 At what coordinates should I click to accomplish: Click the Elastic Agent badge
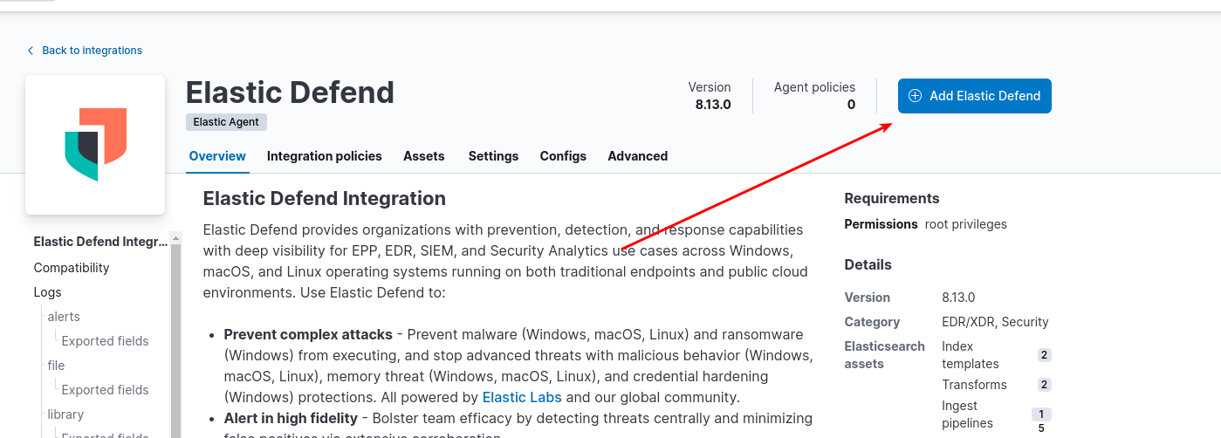[x=226, y=122]
